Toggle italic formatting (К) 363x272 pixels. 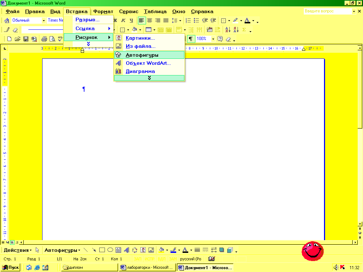pyautogui.click(x=123, y=20)
